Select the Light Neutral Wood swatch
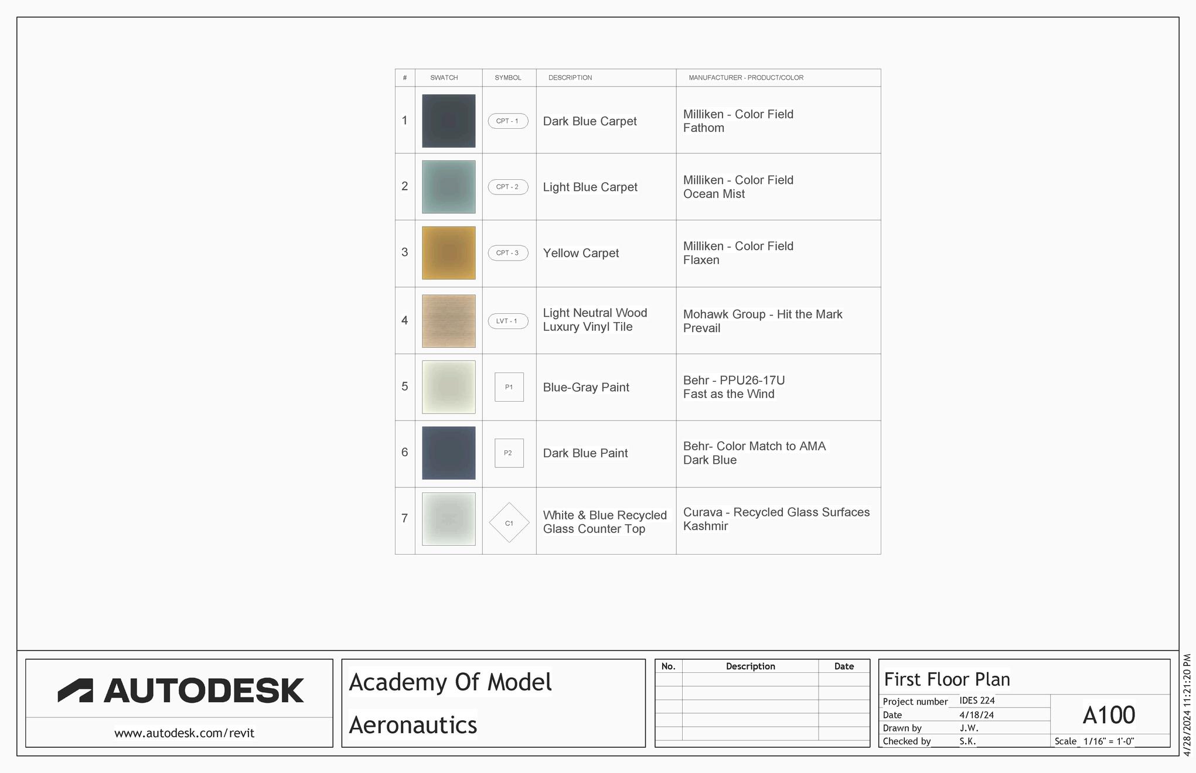This screenshot has height=773, width=1196. [448, 321]
